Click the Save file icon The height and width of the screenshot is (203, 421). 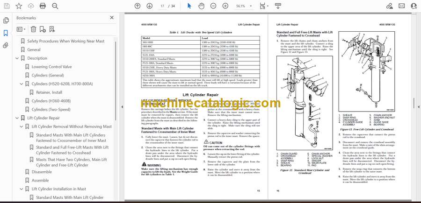tap(7, 6)
